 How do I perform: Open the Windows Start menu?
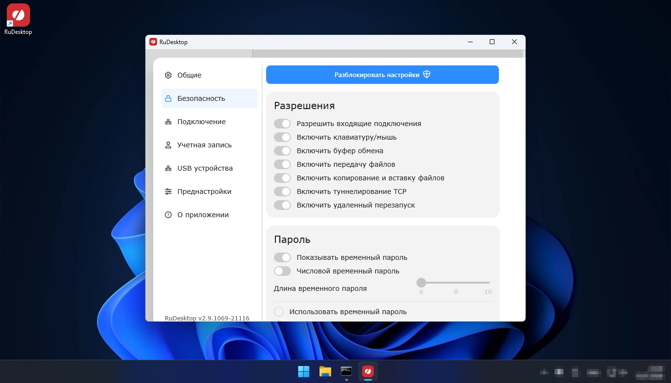304,372
